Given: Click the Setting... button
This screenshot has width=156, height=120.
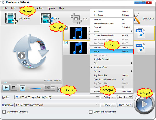Looking at the screenshot, I should tap(108, 97).
